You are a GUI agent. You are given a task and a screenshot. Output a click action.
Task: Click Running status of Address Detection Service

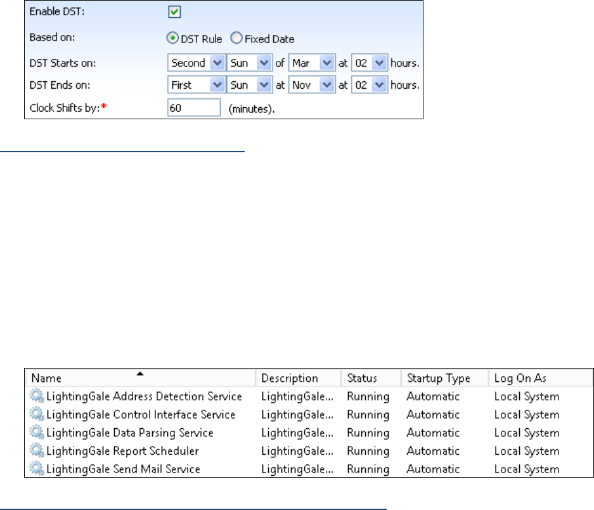(x=368, y=396)
